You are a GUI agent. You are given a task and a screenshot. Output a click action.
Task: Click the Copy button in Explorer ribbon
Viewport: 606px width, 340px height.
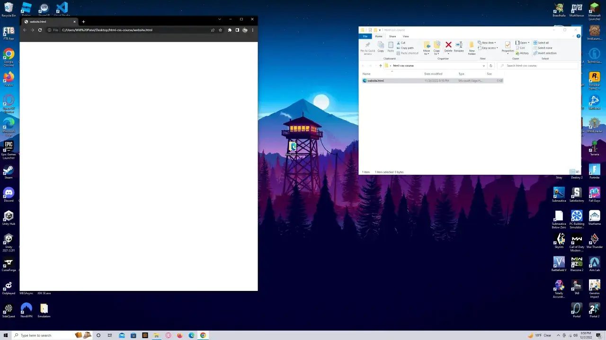(x=381, y=47)
